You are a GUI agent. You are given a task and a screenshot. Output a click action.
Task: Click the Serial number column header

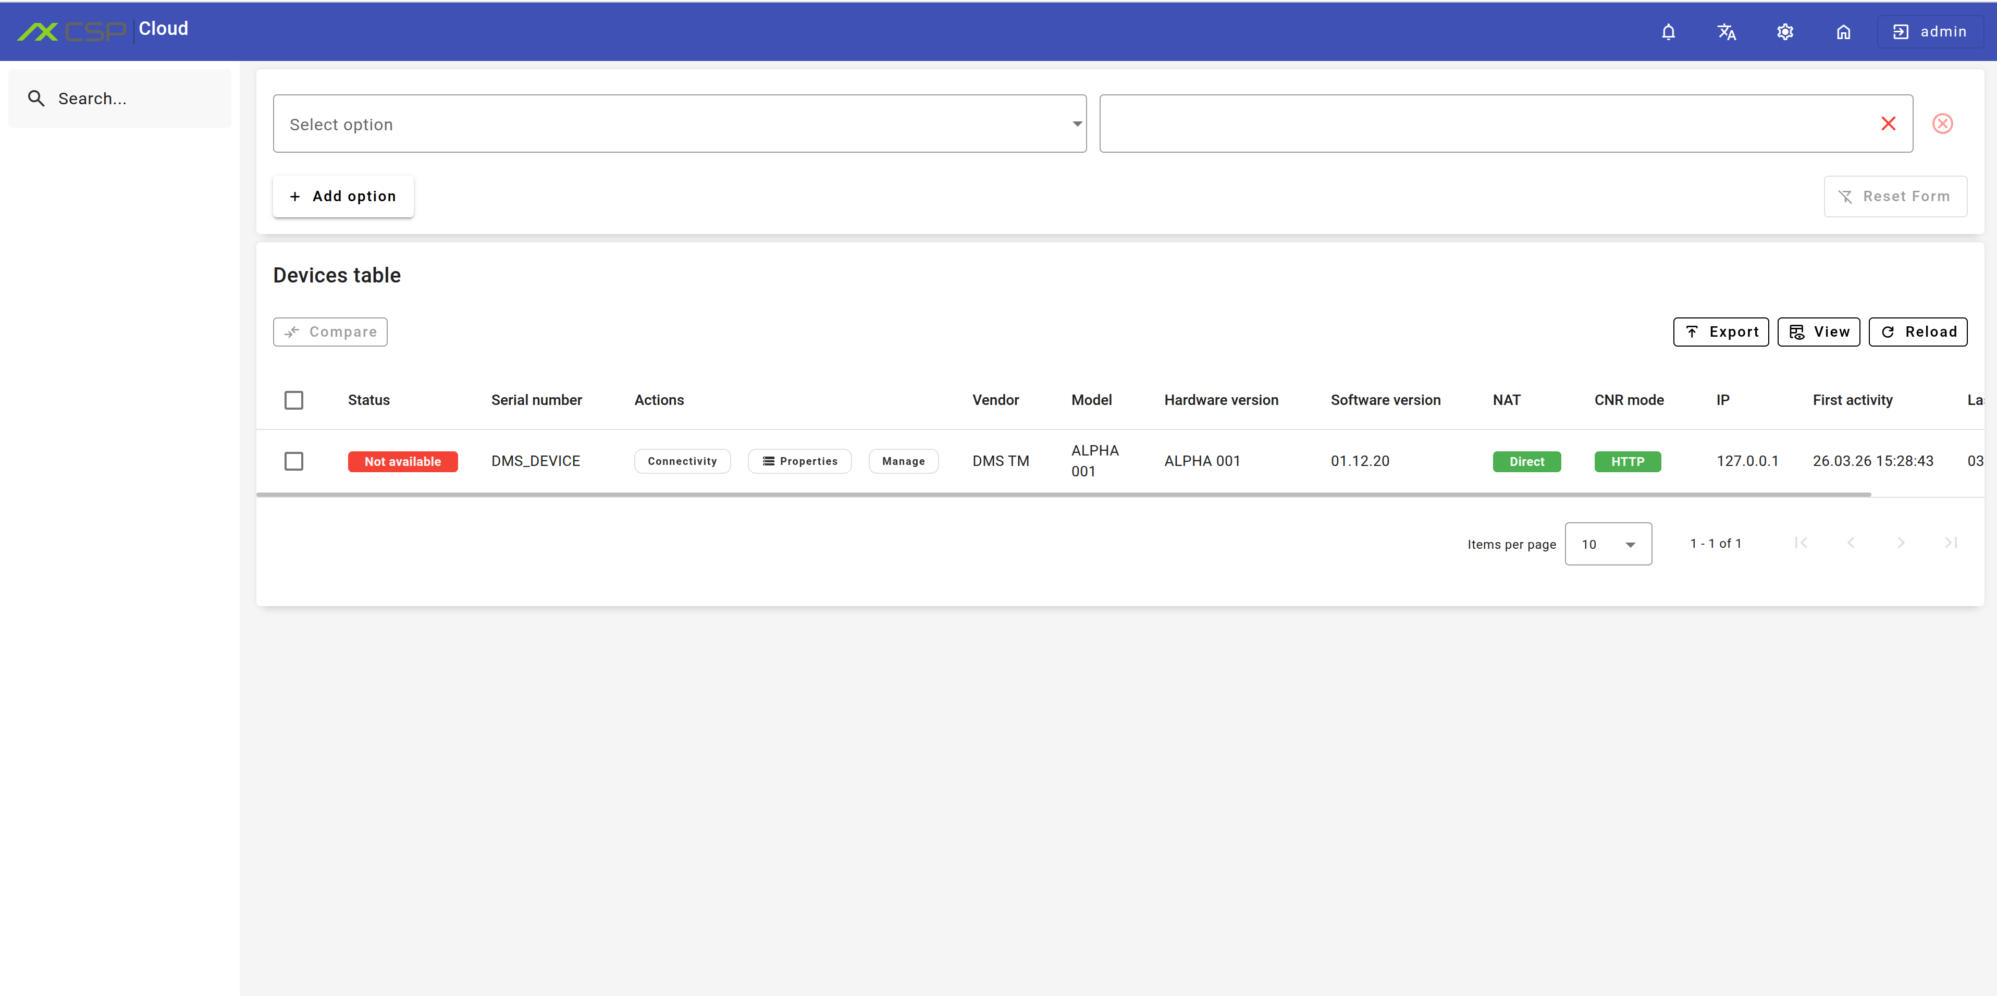click(536, 400)
